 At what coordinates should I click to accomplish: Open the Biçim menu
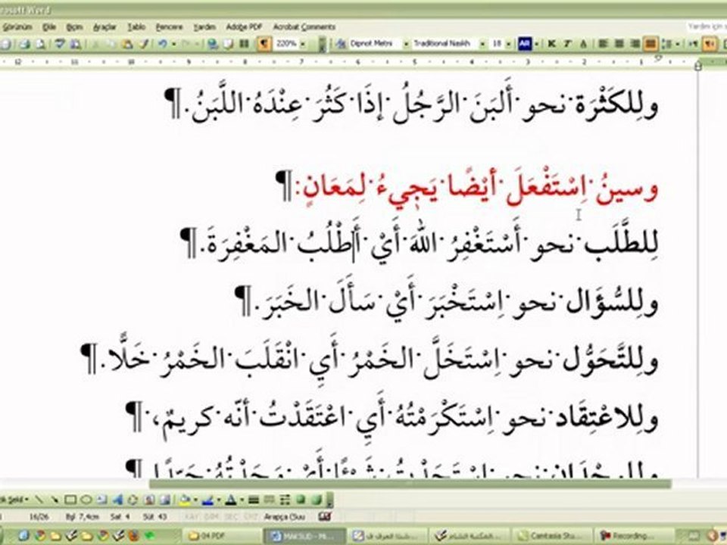coord(74,27)
